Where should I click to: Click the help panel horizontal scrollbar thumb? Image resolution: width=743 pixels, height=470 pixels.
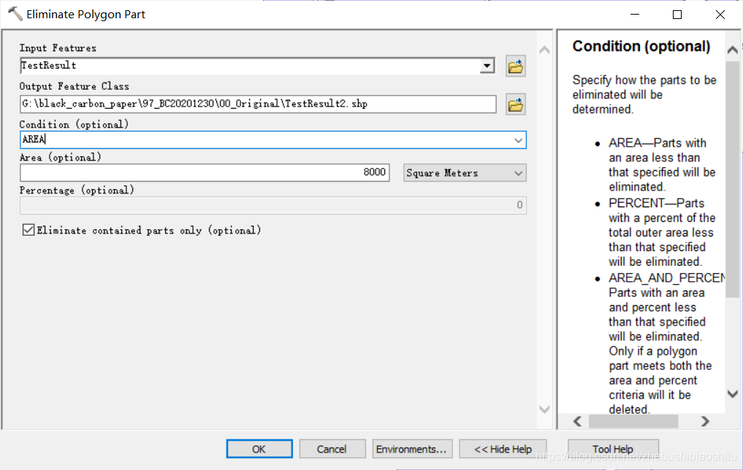633,421
